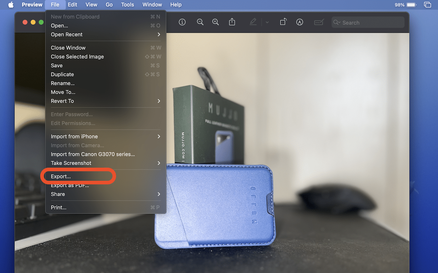This screenshot has width=438, height=273.
Task: Open the Tools menu
Action: [x=127, y=5]
